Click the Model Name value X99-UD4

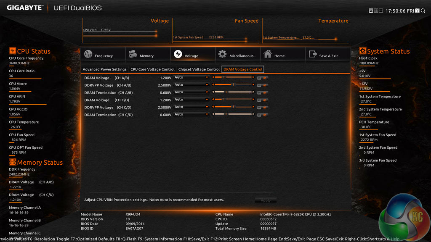133,214
